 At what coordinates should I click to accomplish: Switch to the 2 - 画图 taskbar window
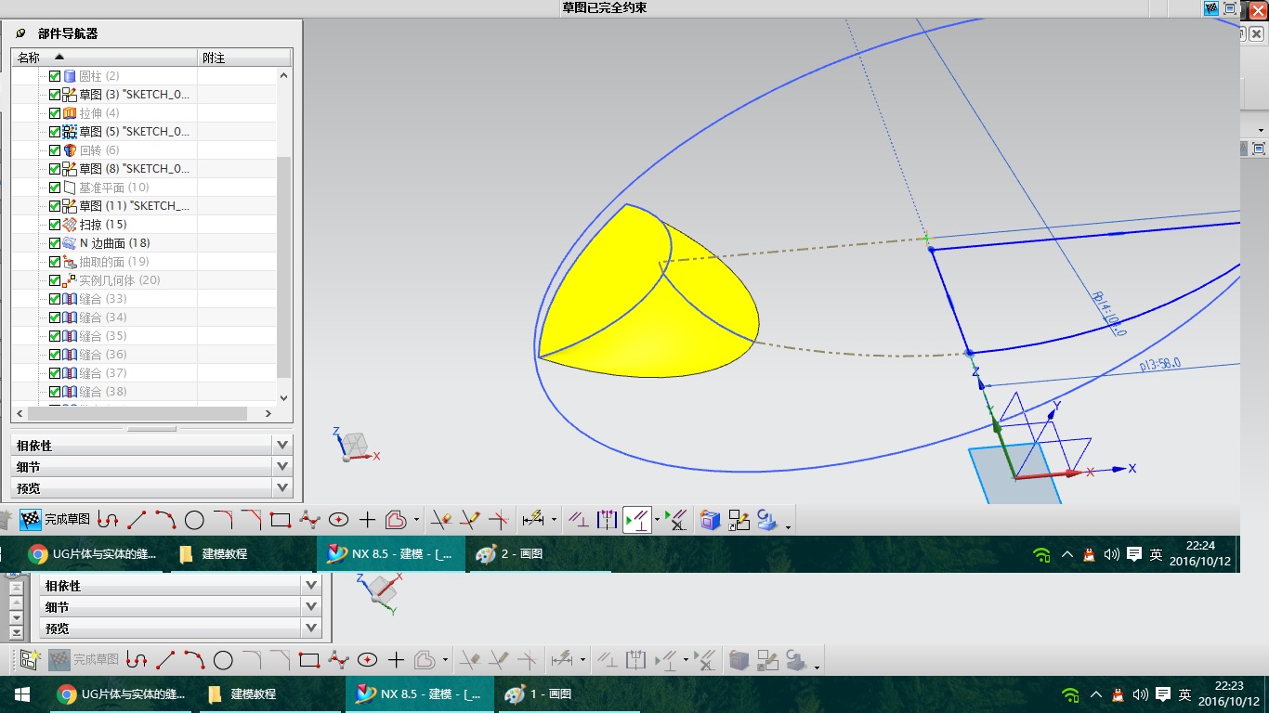click(540, 554)
